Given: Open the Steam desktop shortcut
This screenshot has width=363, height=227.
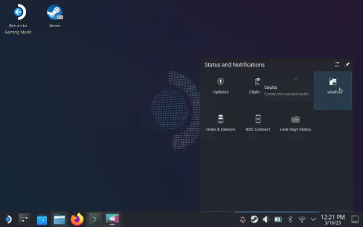Looking at the screenshot, I should (x=55, y=16).
